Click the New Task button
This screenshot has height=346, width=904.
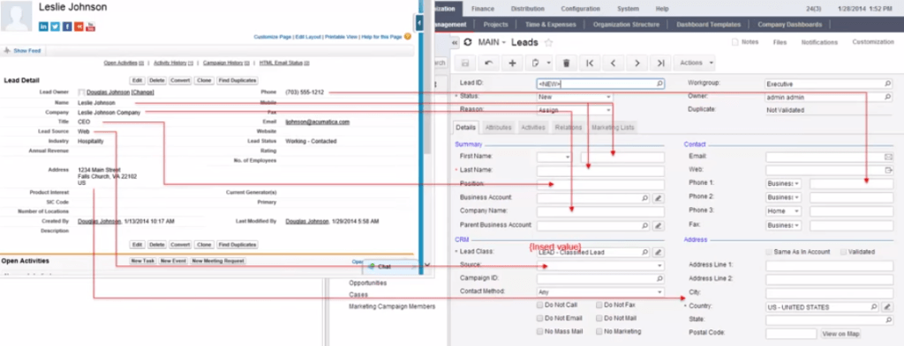pos(142,261)
